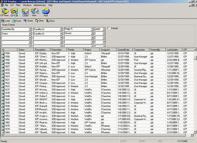197x143 pixels.
Task: Run the Query button
Action: pos(28,21)
